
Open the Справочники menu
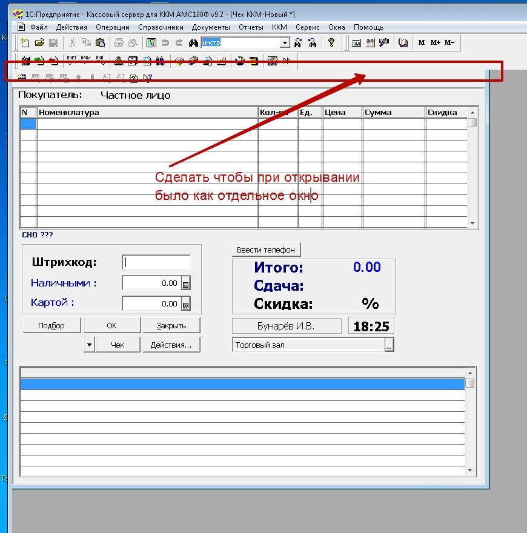(x=161, y=27)
